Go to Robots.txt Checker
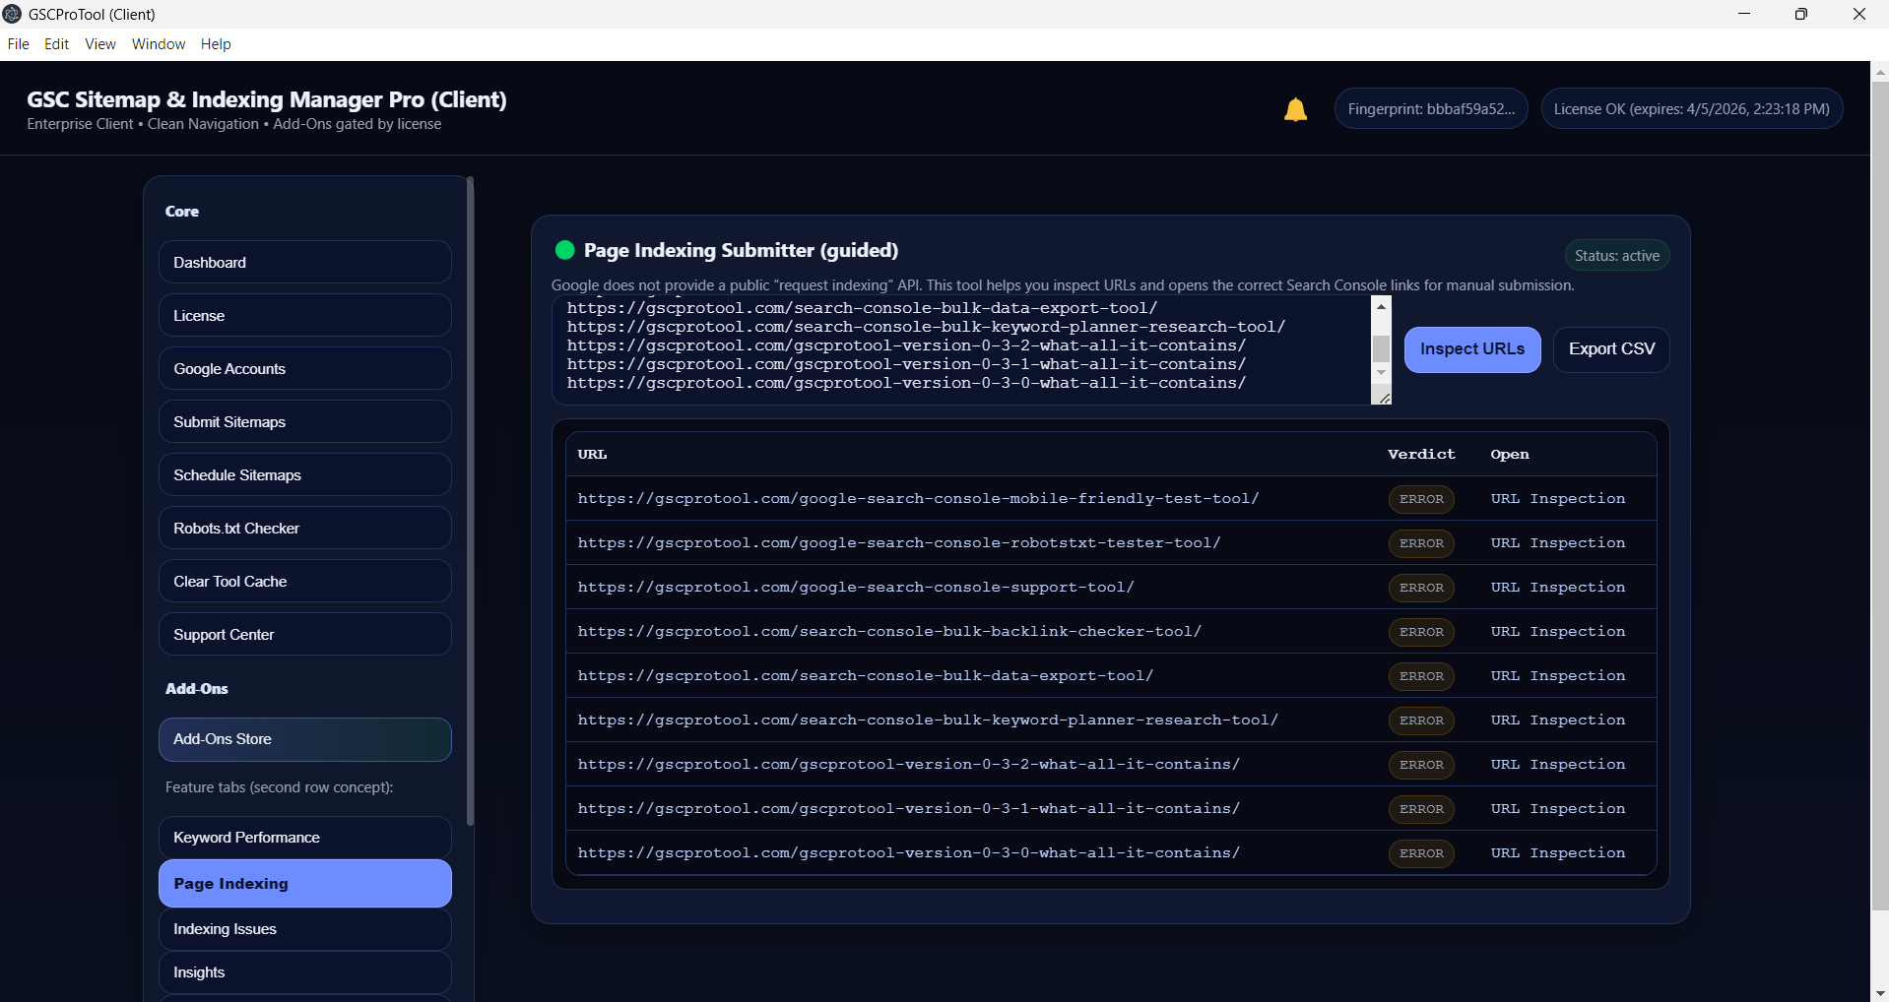The image size is (1889, 1002). 304,529
